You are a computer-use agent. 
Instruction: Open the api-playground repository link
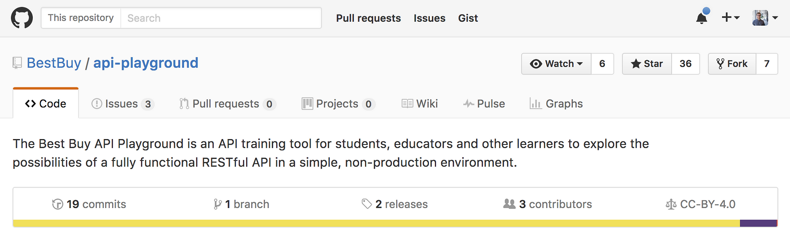pyautogui.click(x=146, y=63)
